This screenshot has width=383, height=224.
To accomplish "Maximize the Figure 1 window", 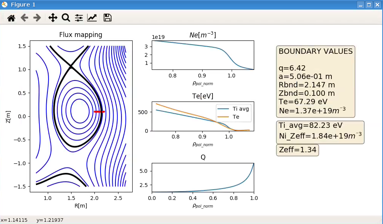I will pyautogui.click(x=369, y=5).
